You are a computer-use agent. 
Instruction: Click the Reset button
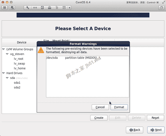(x=155, y=118)
